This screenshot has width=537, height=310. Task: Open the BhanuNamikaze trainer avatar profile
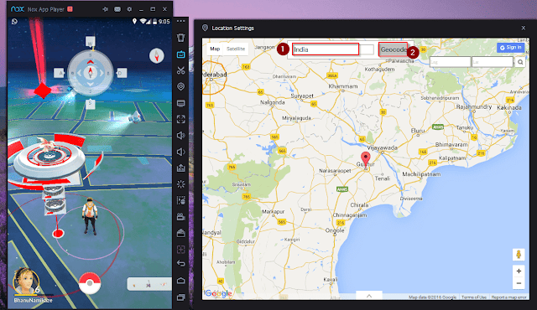pos(26,281)
